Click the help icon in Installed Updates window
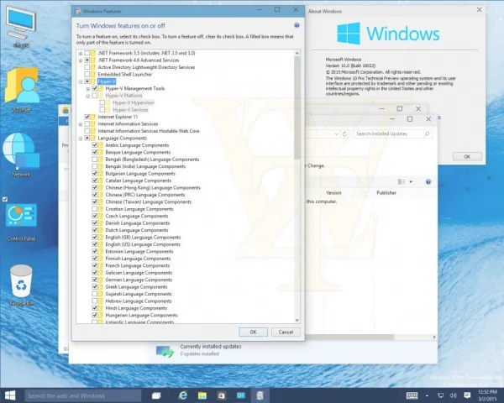504x403 pixels. coord(428,182)
